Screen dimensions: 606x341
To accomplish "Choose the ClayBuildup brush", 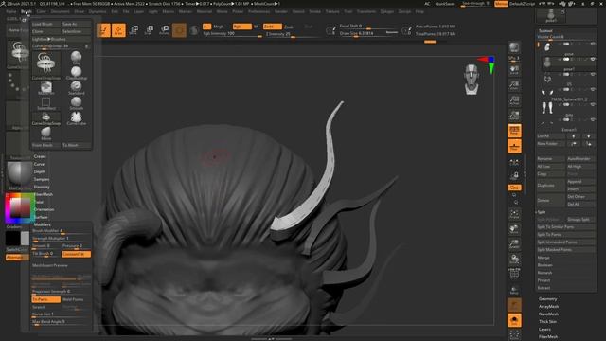I will [76, 73].
